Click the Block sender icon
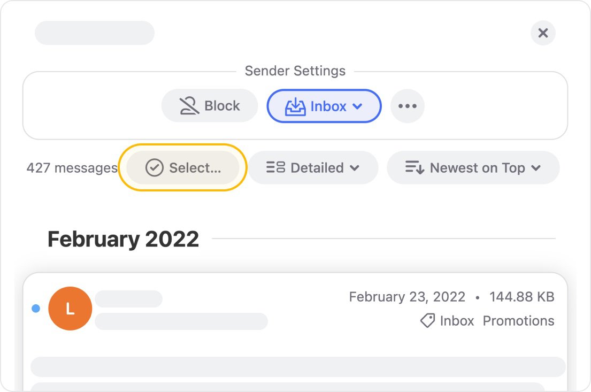The image size is (591, 392). tap(189, 106)
